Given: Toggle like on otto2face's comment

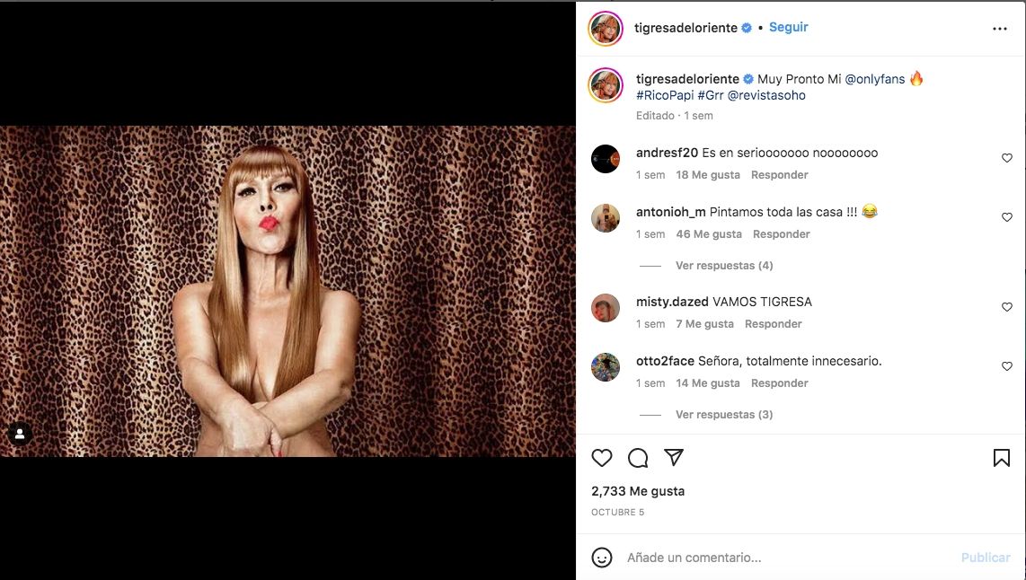Looking at the screenshot, I should 1006,366.
